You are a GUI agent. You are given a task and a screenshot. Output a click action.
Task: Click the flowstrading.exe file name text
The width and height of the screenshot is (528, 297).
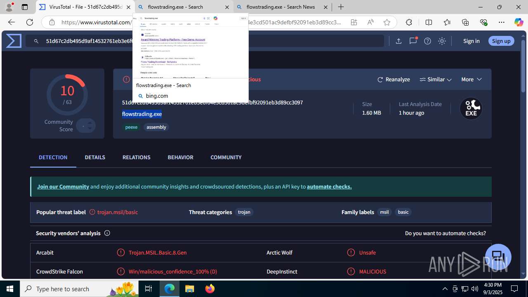click(x=142, y=114)
